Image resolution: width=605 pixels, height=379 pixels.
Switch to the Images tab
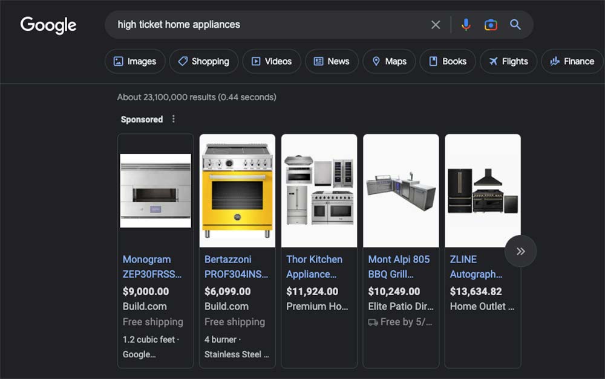pos(135,61)
